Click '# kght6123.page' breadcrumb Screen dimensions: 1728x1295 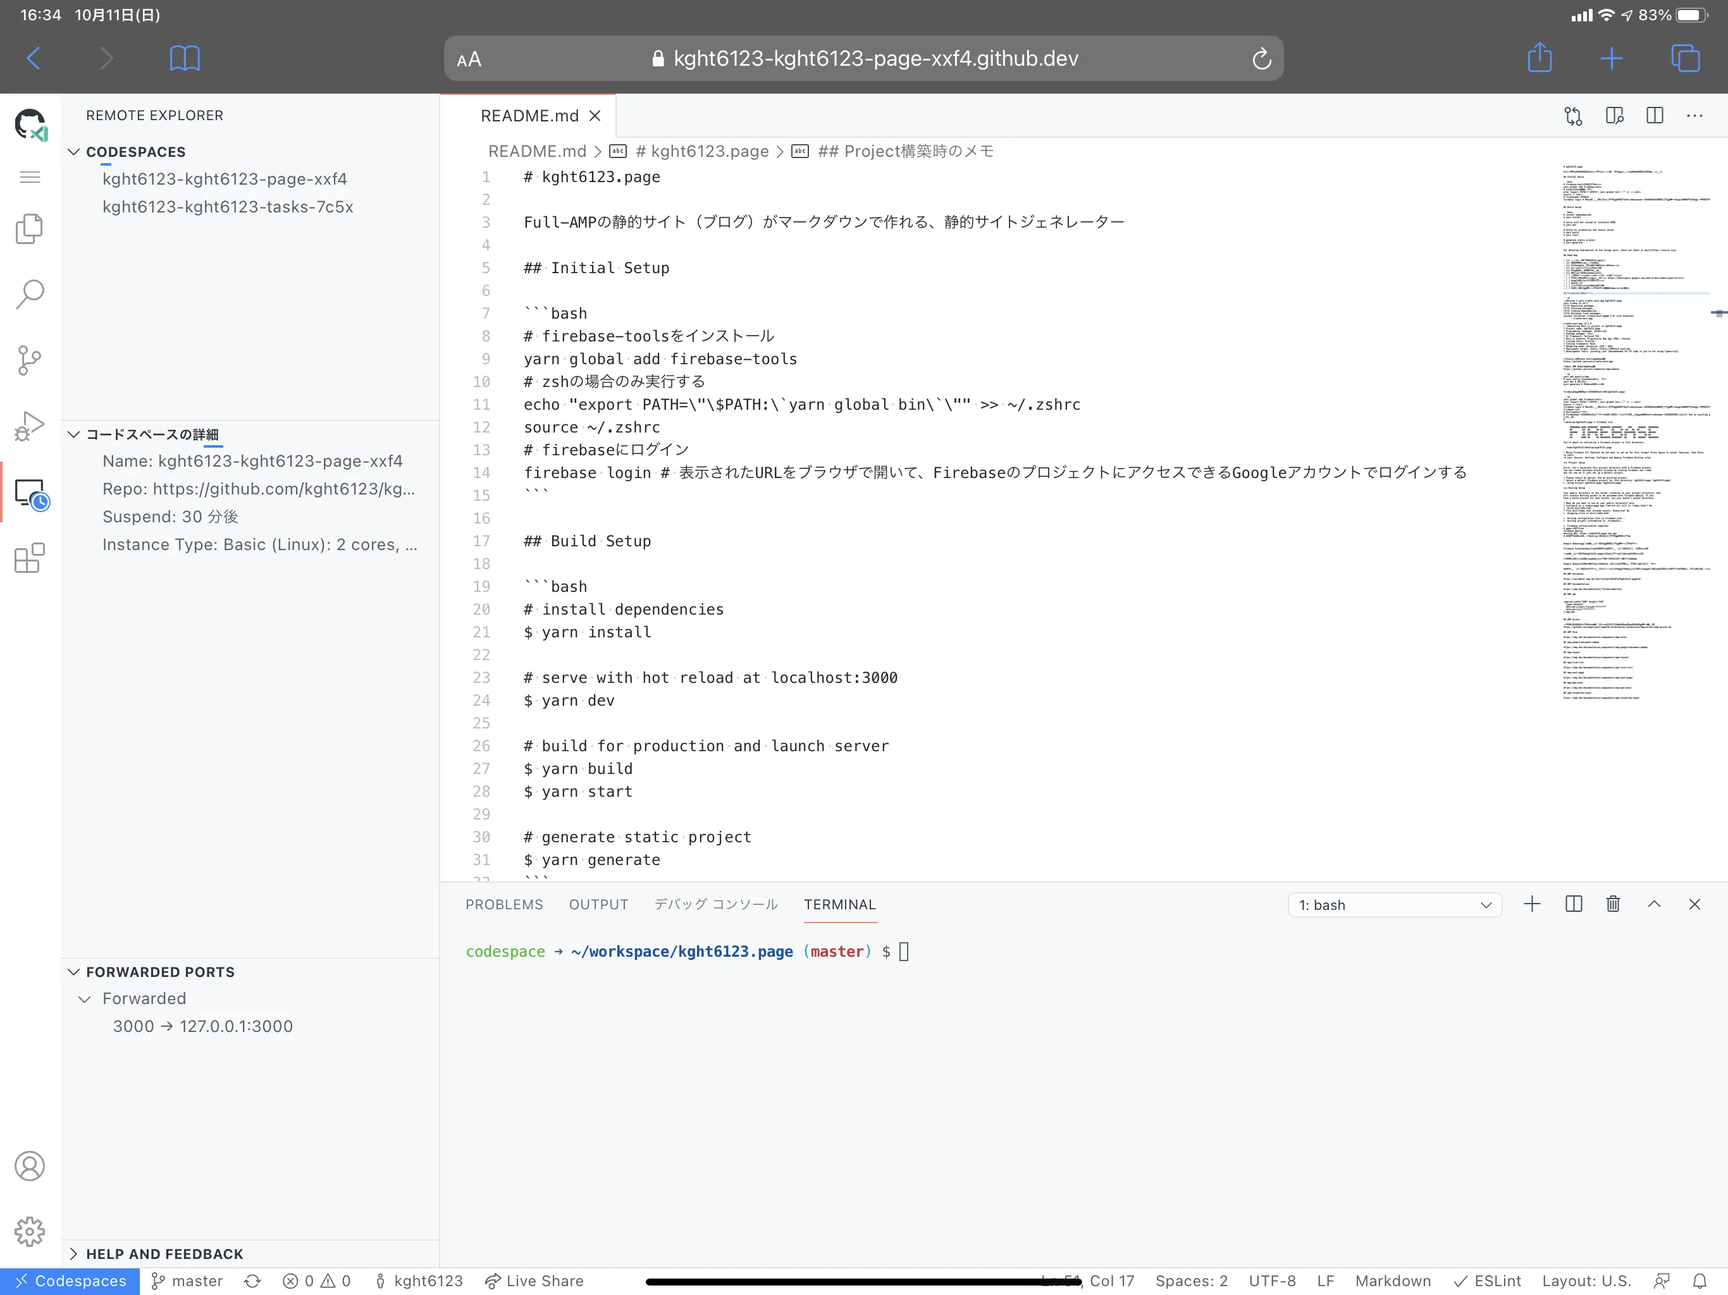click(x=701, y=152)
